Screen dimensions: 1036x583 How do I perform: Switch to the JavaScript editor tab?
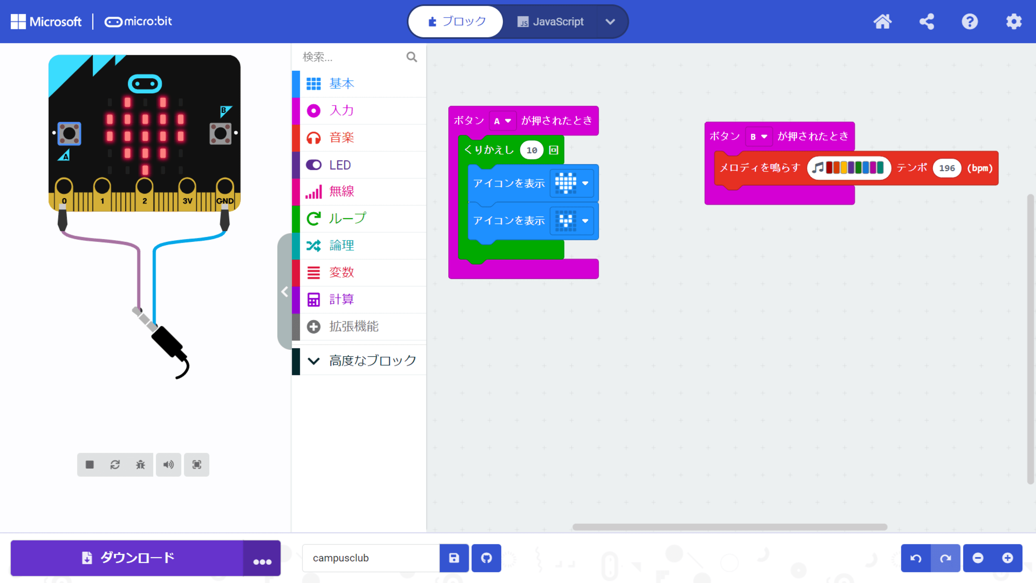(x=550, y=22)
